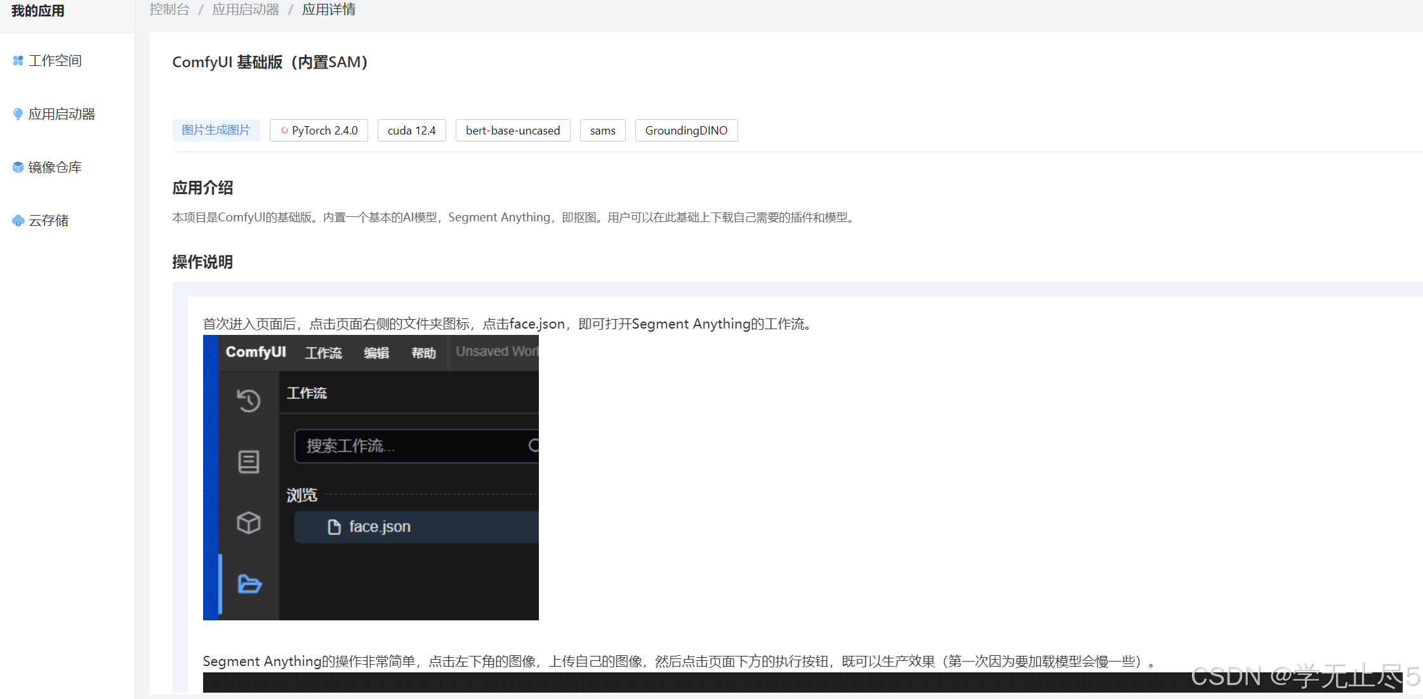Click the 图片生成图片 tag

click(216, 130)
